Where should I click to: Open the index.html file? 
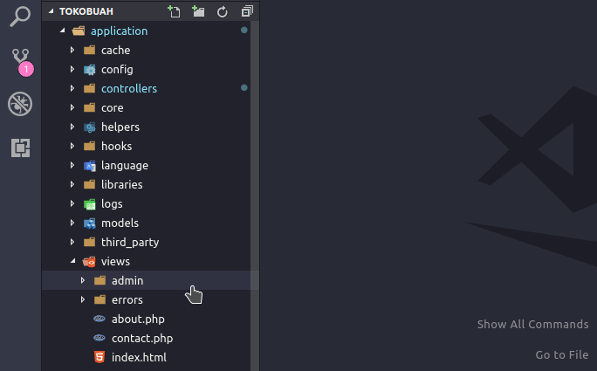139,358
